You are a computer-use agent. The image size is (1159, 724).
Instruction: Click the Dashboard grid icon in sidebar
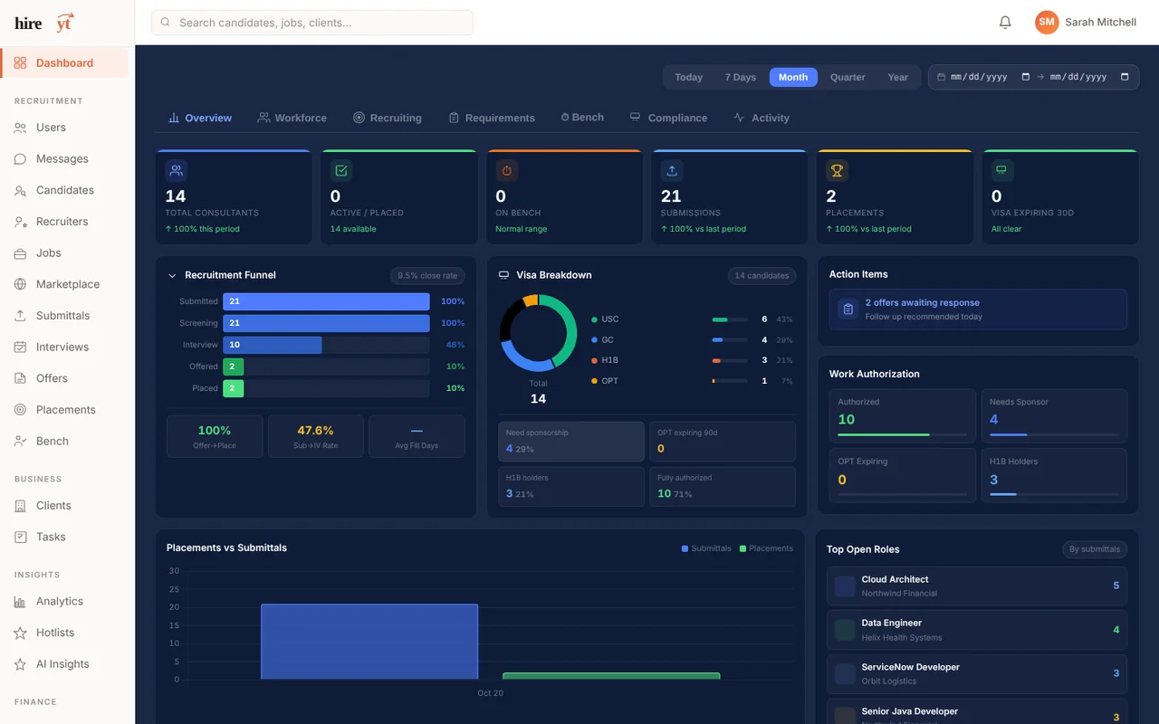[20, 63]
